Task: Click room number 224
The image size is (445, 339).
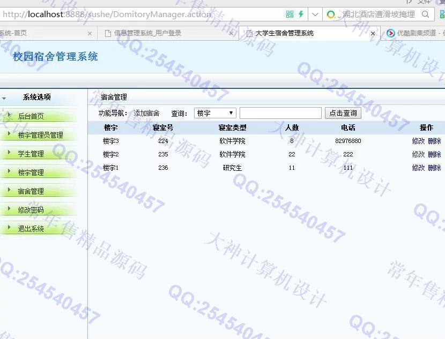Action: pyautogui.click(x=163, y=141)
